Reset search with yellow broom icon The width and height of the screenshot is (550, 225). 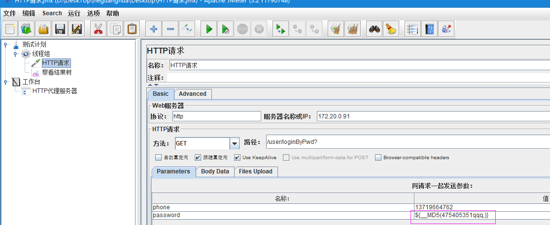(x=391, y=28)
